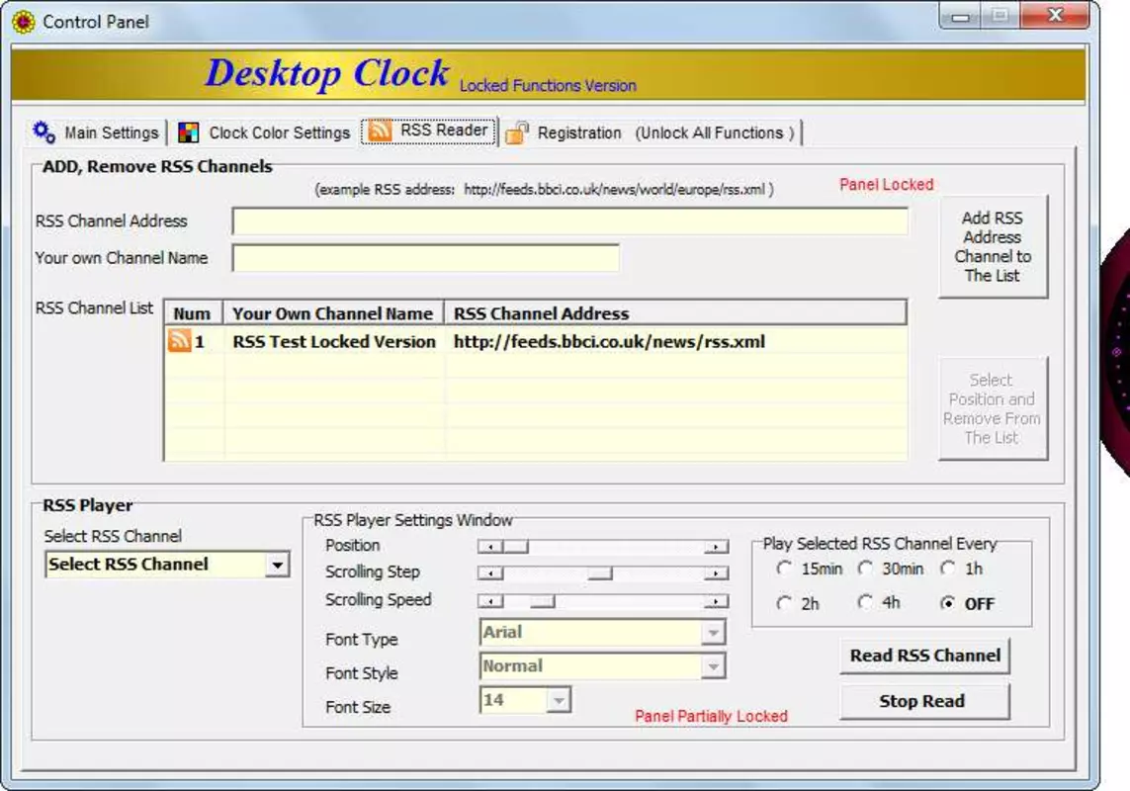The height and width of the screenshot is (791, 1130).
Task: Select the RSS Test Locked Version row
Action: point(536,341)
